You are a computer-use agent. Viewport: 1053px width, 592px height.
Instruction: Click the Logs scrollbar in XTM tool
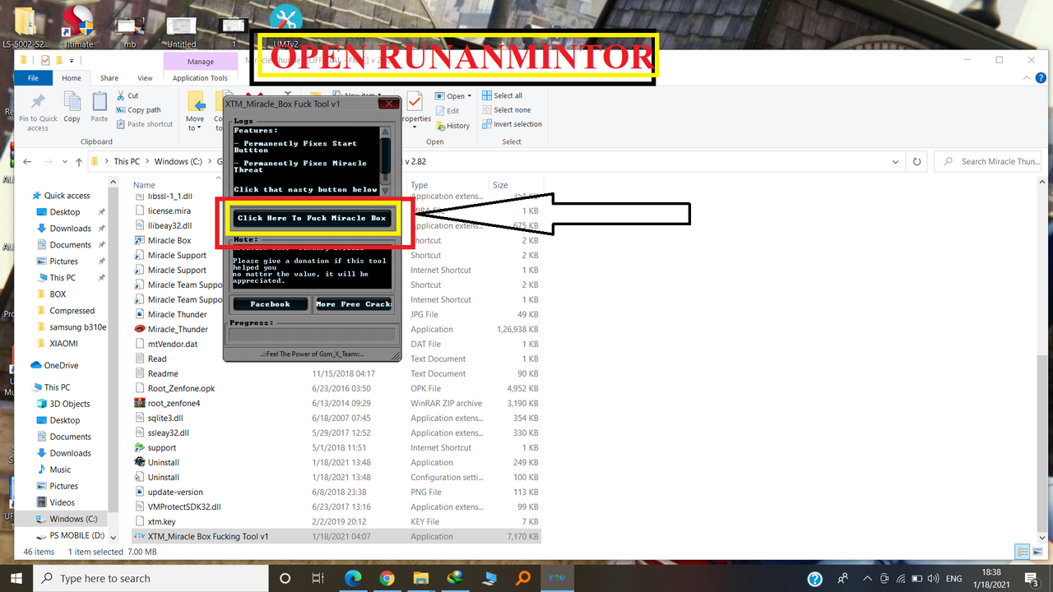[x=384, y=160]
